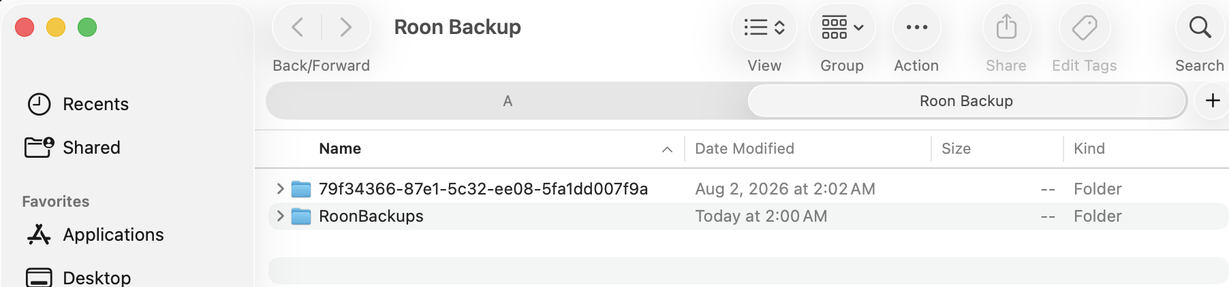Select the Roon Backup tab
This screenshot has width=1229, height=287.
point(967,101)
